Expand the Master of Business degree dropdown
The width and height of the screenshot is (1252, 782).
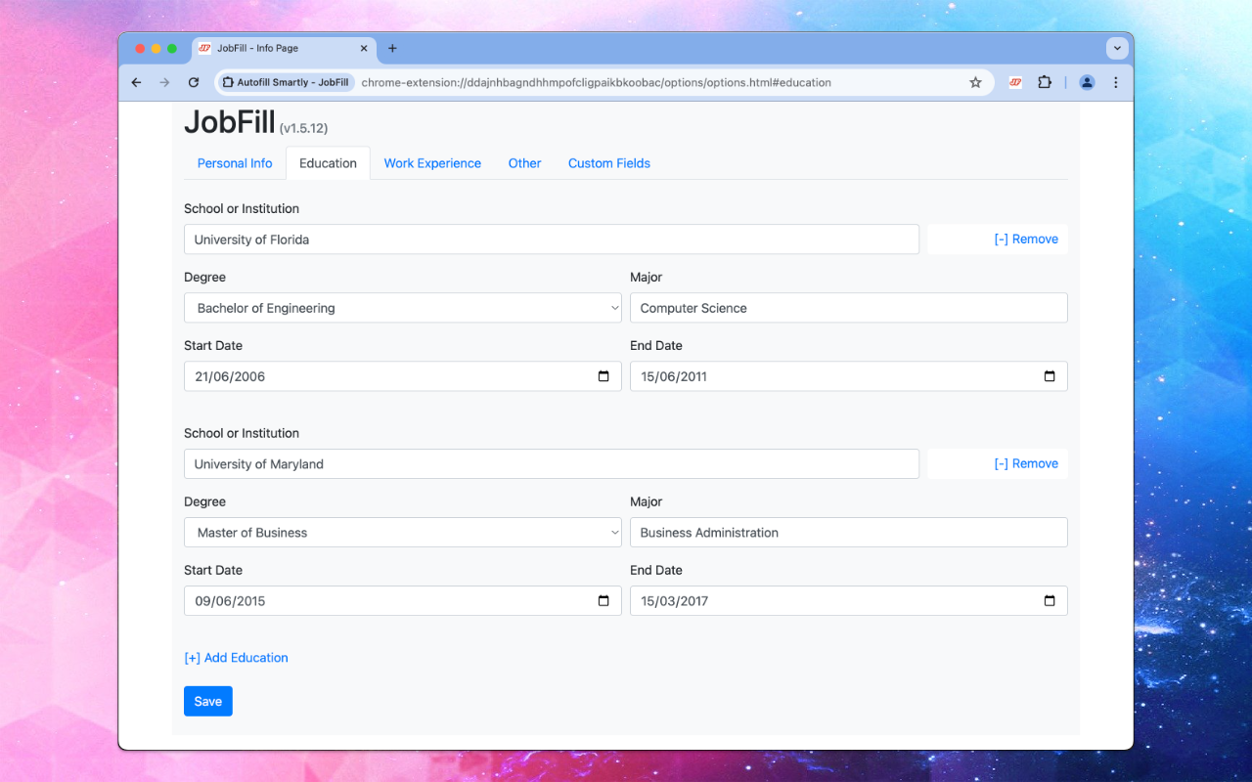[x=403, y=533]
